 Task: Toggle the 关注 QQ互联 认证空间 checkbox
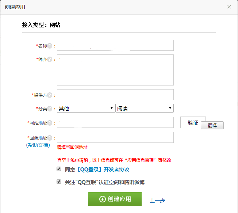click(59, 182)
